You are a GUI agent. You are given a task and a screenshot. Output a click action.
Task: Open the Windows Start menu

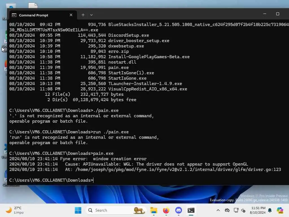78,210
